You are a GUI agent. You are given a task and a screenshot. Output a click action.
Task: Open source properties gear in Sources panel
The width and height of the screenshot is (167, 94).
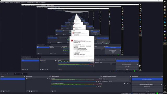point(32,91)
